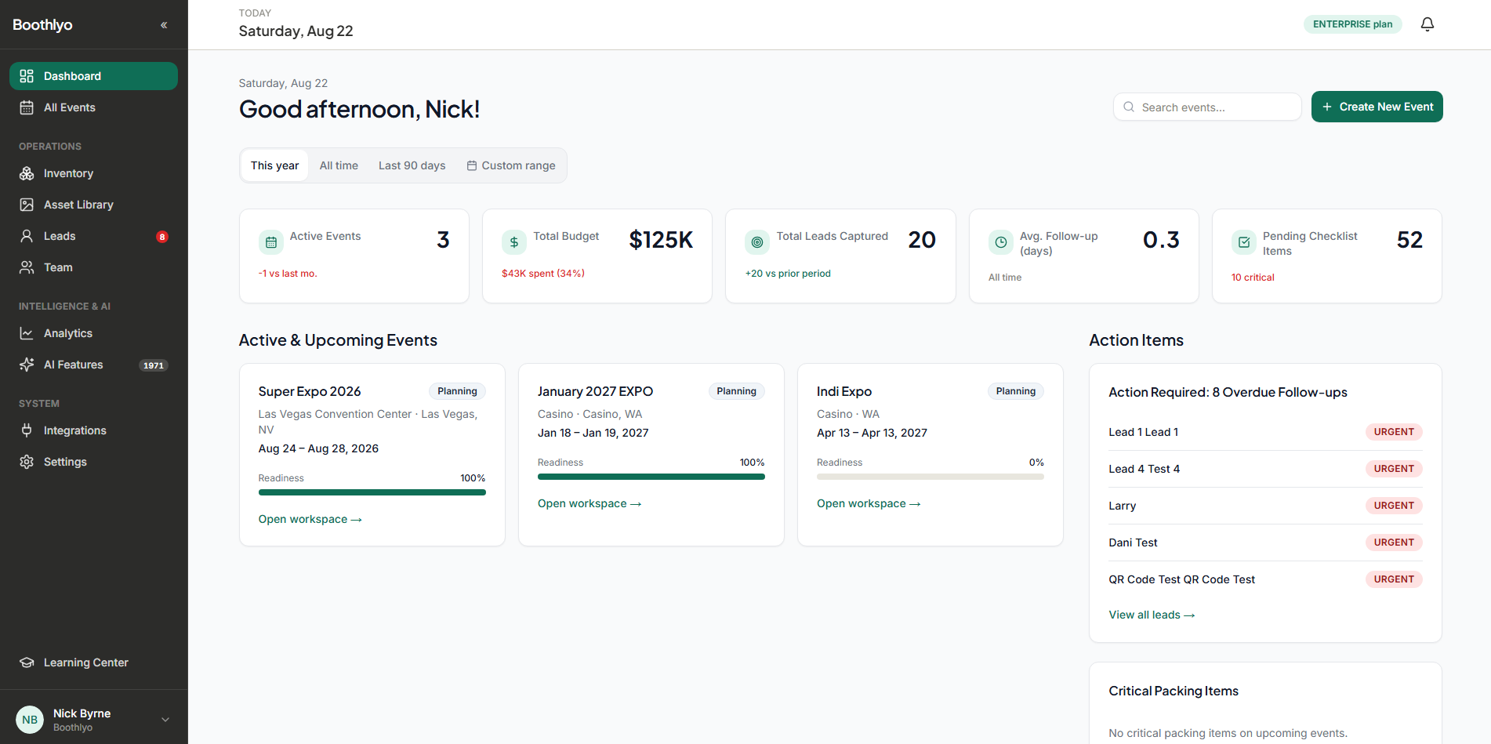Image resolution: width=1491 pixels, height=744 pixels.
Task: Switch to the All time tab
Action: [339, 165]
